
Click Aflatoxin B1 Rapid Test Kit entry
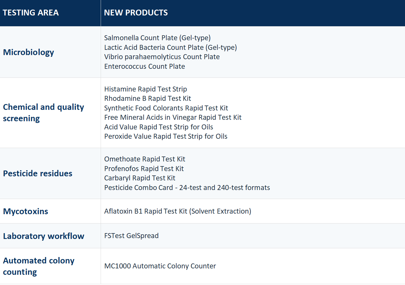178,211
